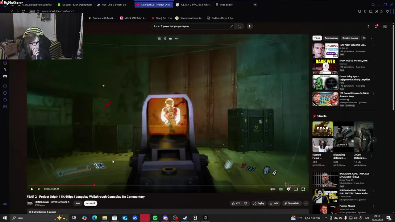395x222 pixels.
Task: Open options for BANLANDIK KANKİ video
Action: coord(373,174)
